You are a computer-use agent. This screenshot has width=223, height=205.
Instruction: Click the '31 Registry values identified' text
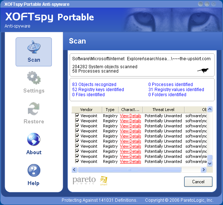point(176,90)
